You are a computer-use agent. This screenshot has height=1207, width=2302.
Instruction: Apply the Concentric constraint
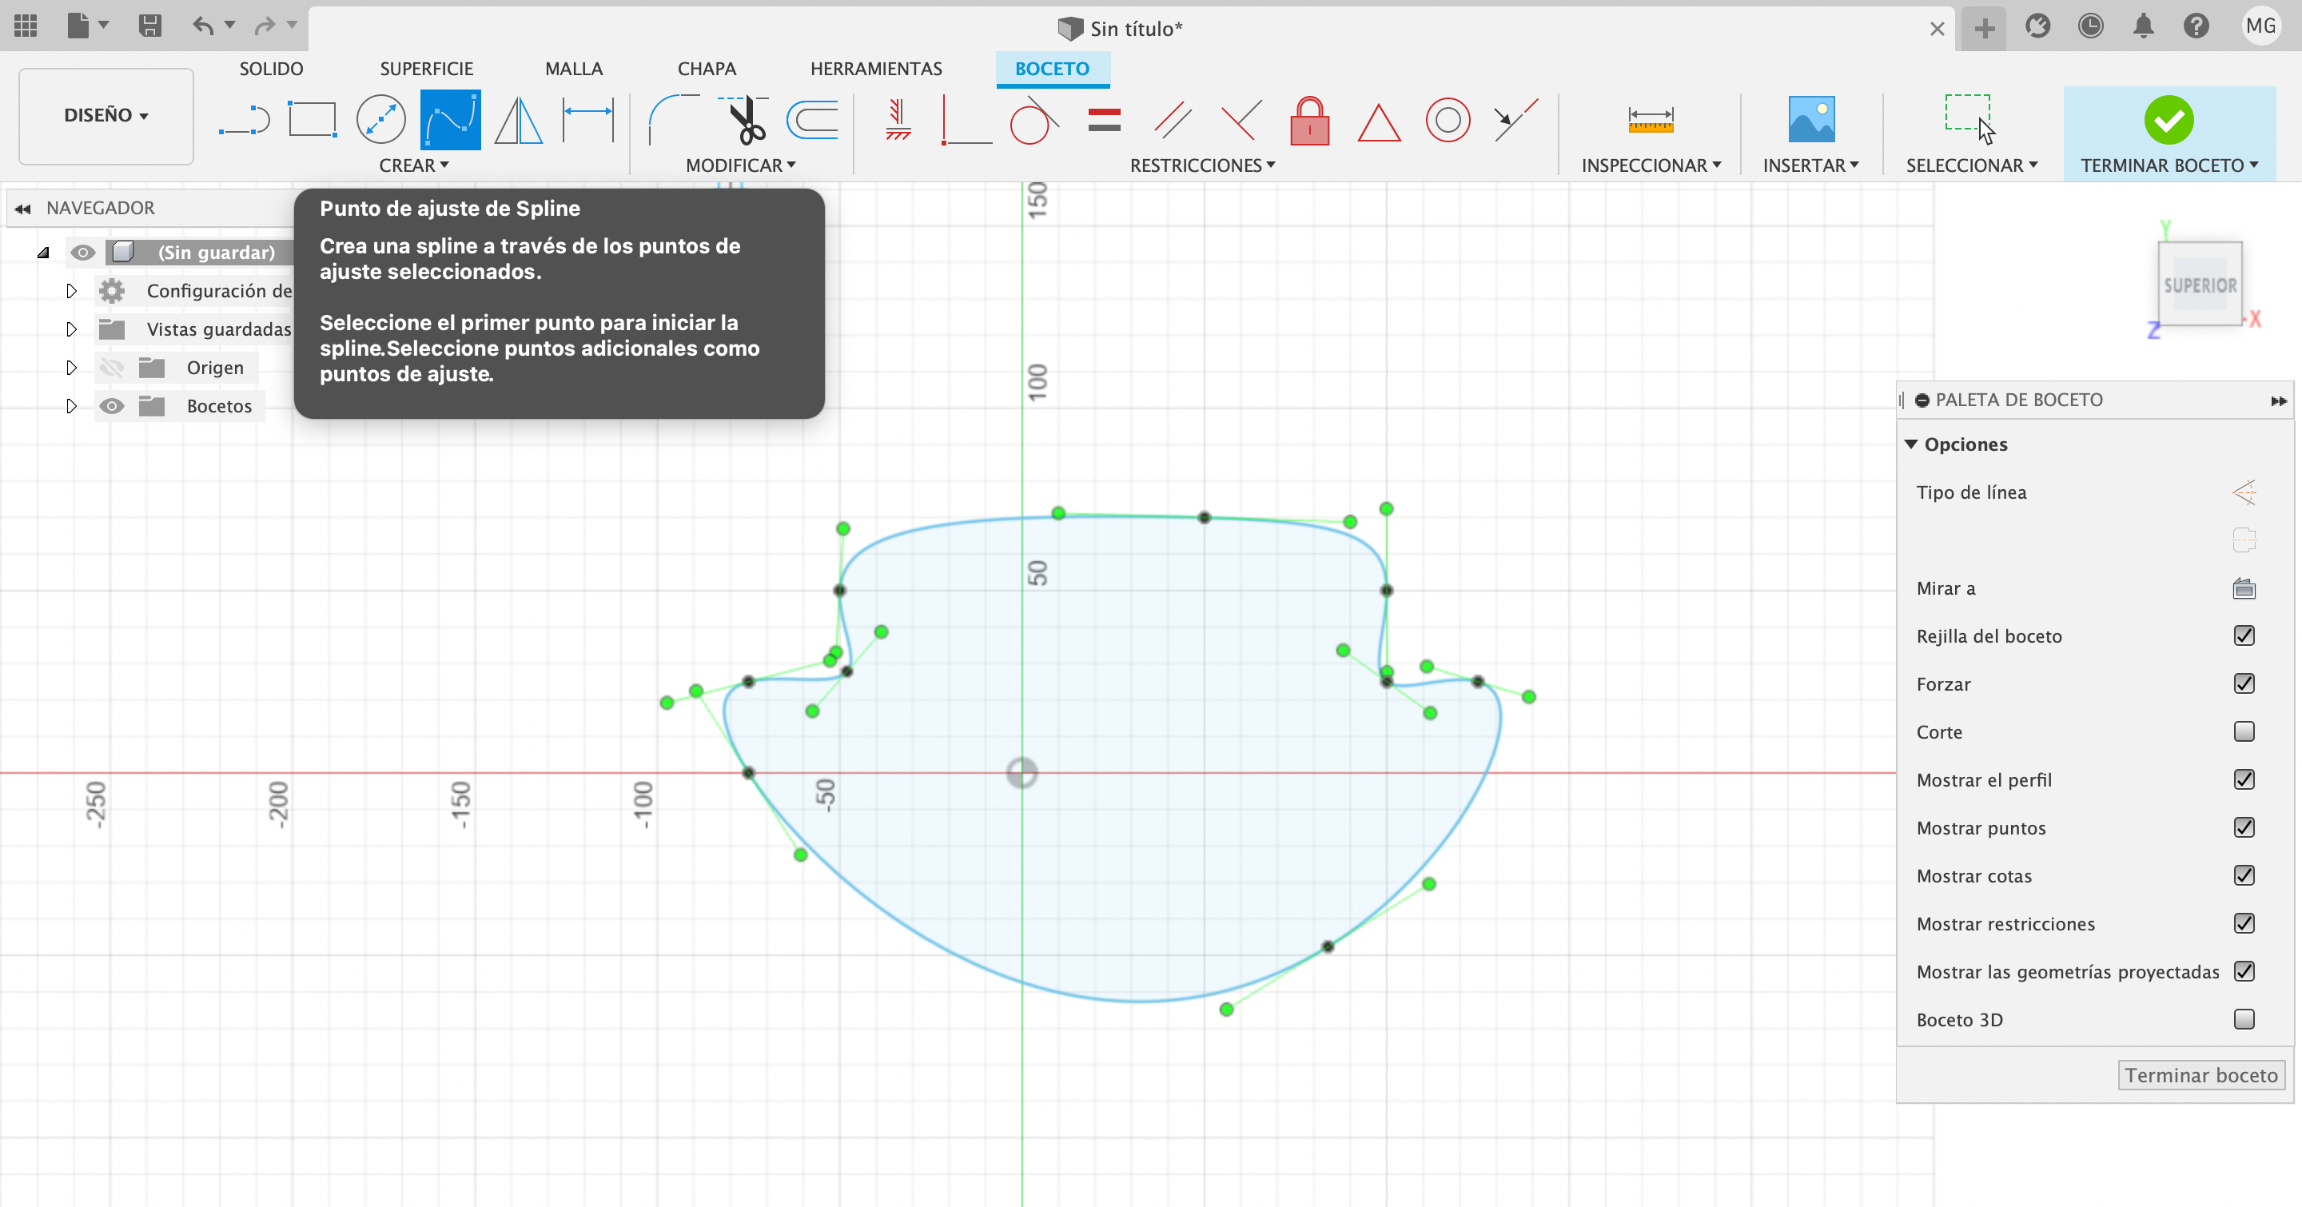coord(1448,120)
